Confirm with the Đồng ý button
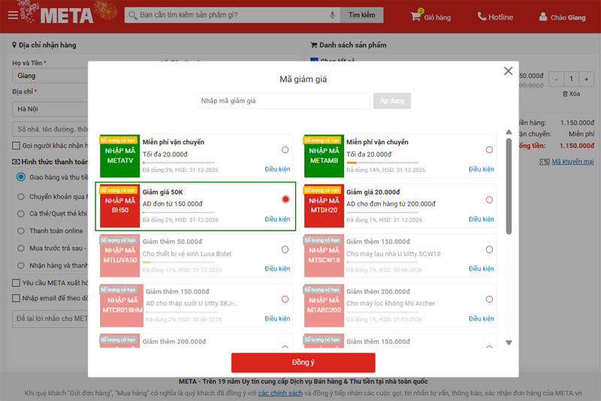Screen dimensions: 601x401 coord(303,363)
